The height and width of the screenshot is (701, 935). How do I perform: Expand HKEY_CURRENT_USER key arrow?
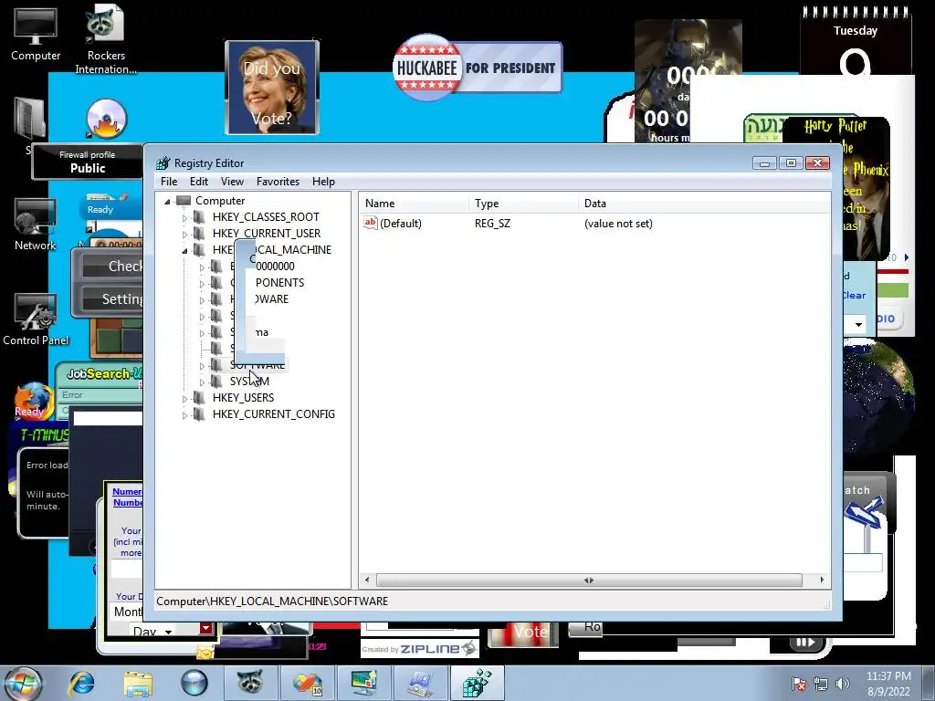pyautogui.click(x=184, y=235)
